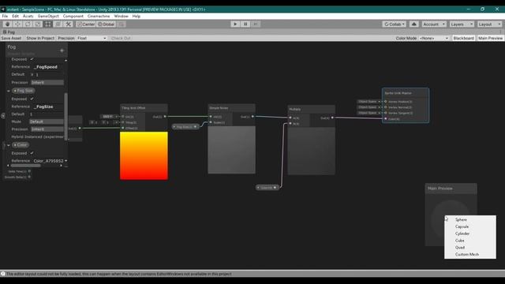This screenshot has width=505, height=284.
Task: Select the Sprite Unlit Master node header
Action: [x=406, y=93]
